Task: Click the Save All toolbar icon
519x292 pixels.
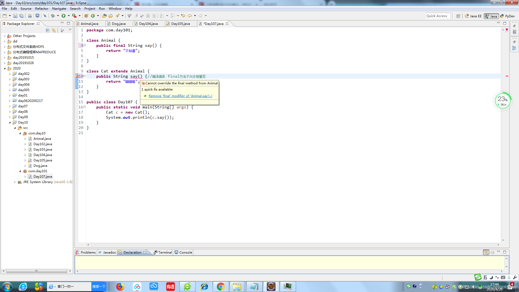Action: click(21, 16)
